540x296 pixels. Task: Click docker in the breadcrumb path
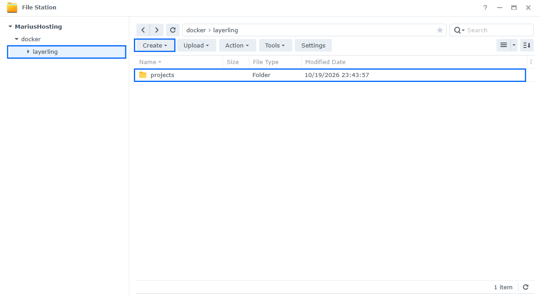pyautogui.click(x=196, y=30)
